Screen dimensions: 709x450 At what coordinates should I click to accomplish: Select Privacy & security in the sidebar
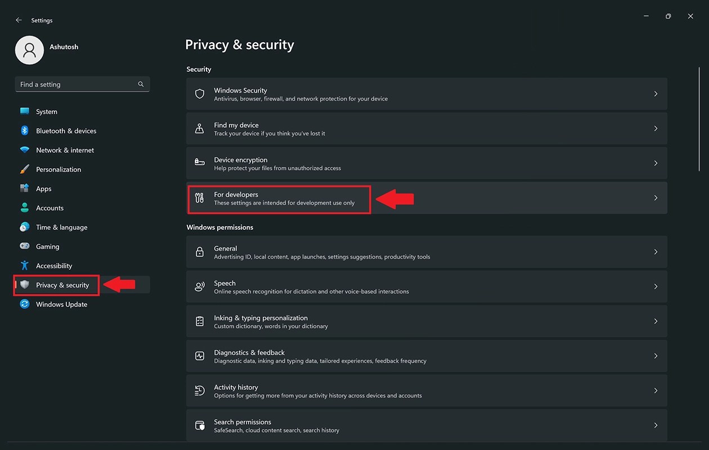pyautogui.click(x=63, y=285)
